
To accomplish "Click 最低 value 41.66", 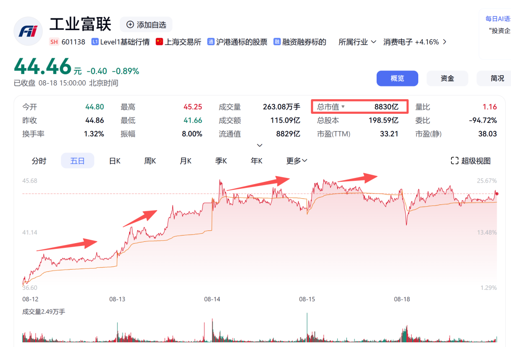I will pyautogui.click(x=193, y=120).
